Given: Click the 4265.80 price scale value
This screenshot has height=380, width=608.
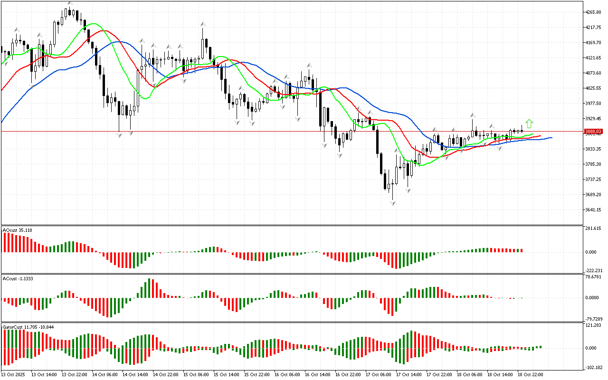Looking at the screenshot, I should coord(594,12).
